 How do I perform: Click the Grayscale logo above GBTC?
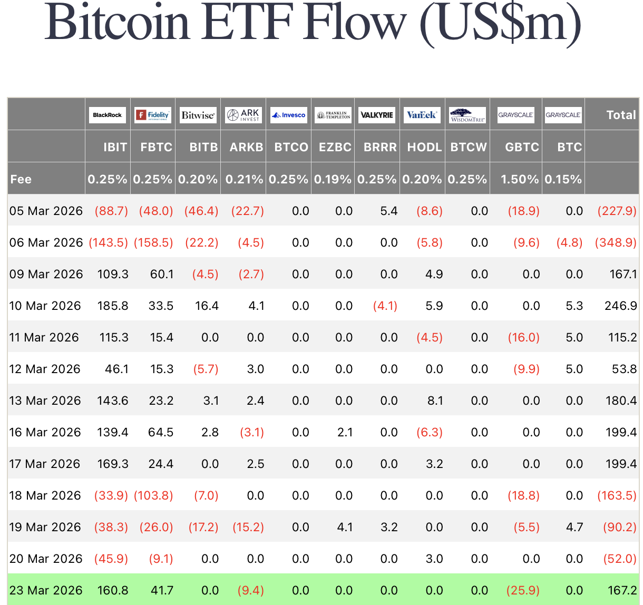(516, 115)
